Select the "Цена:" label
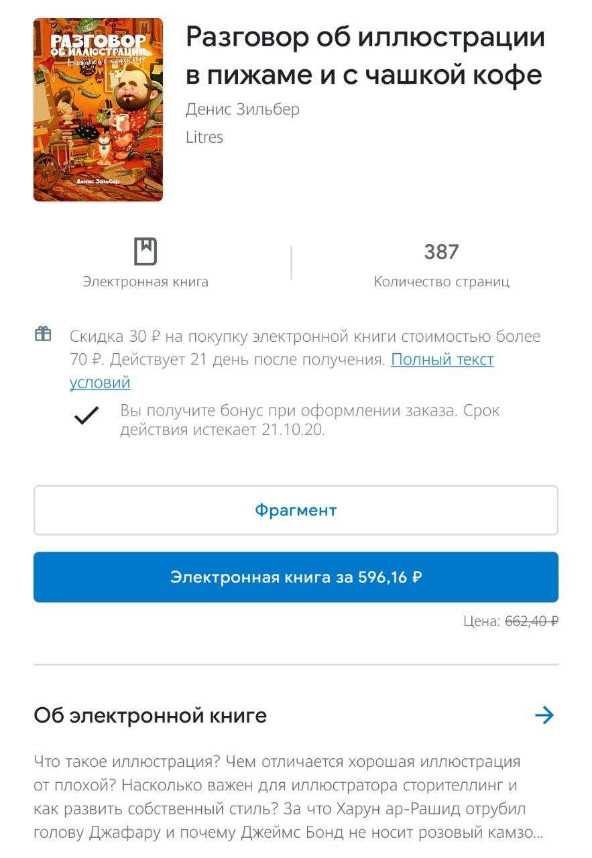592x858 pixels. pyautogui.click(x=481, y=621)
